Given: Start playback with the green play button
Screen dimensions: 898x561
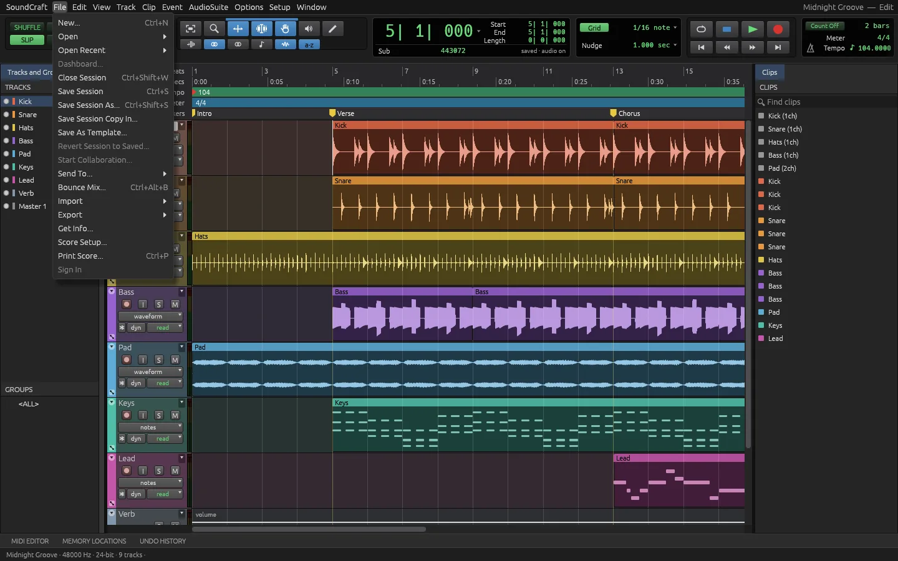Looking at the screenshot, I should (752, 29).
